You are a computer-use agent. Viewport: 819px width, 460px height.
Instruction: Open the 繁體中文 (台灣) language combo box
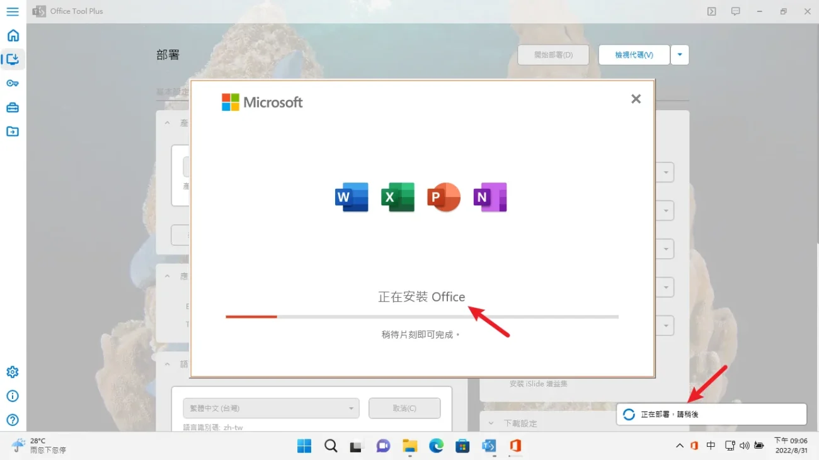tap(271, 408)
